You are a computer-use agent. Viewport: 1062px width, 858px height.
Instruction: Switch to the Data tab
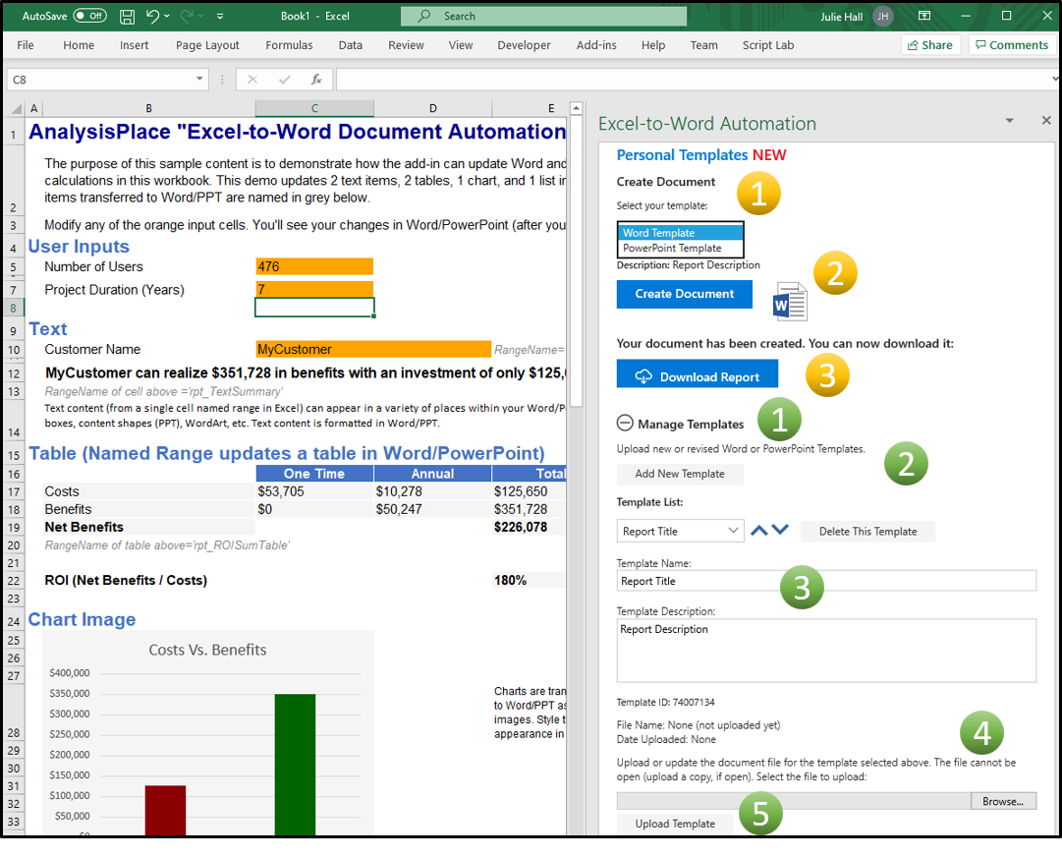point(350,45)
